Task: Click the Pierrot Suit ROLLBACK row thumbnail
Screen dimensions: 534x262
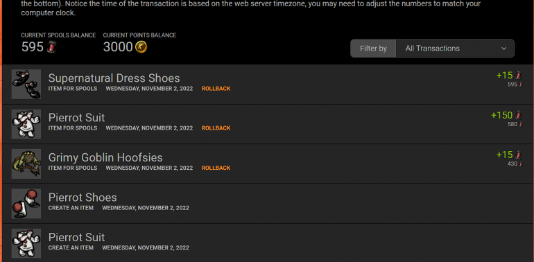Action: [x=26, y=124]
